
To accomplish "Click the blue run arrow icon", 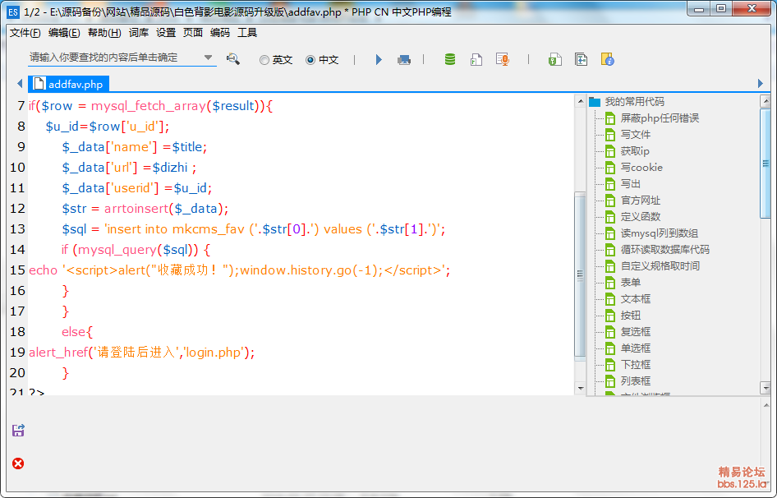I will click(379, 59).
